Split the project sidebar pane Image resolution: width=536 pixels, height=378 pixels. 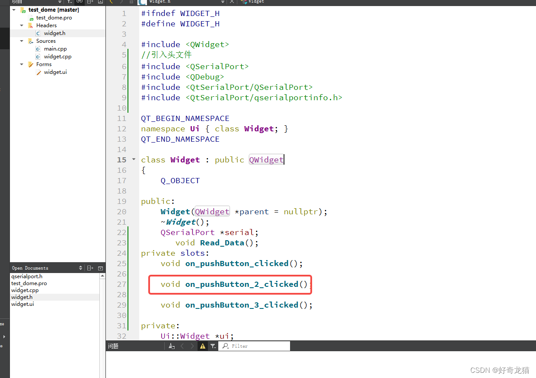(90, 2)
